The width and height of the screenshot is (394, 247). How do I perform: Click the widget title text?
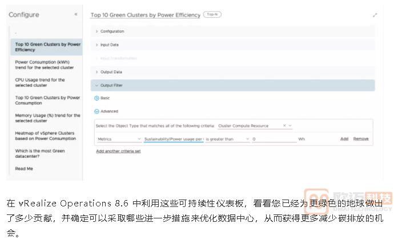click(146, 15)
